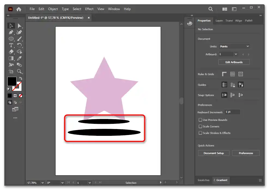Open the Effect menu
The width and height of the screenshot is (269, 190).
[89, 9]
